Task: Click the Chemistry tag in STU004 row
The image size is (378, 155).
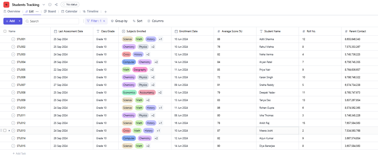Action: [145, 62]
